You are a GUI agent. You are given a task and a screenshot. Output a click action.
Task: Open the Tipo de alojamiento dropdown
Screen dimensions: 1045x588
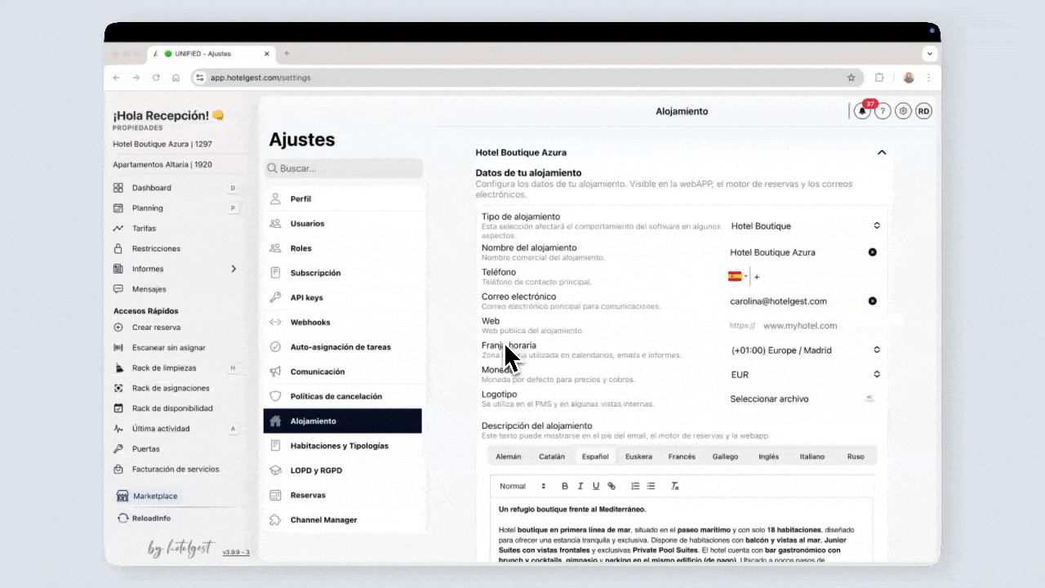(x=804, y=226)
